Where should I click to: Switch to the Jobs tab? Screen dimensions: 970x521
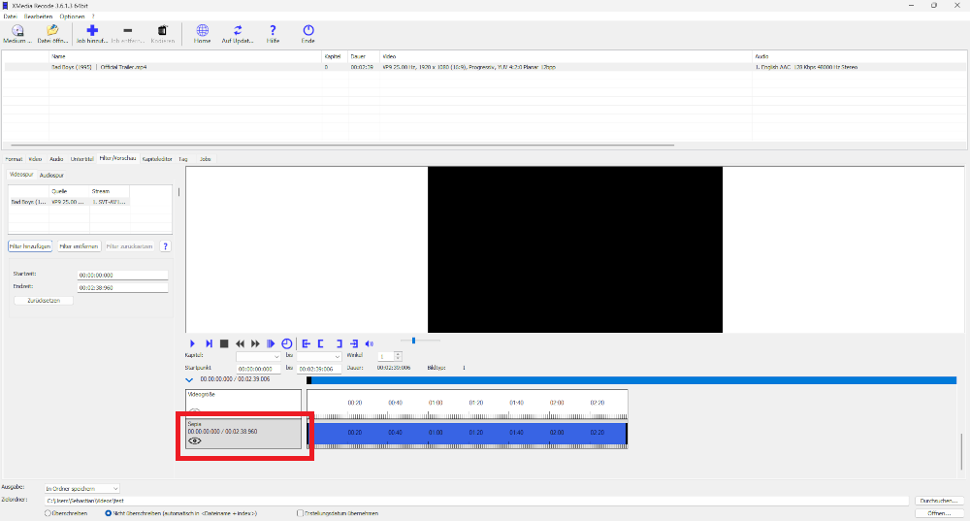pos(206,159)
